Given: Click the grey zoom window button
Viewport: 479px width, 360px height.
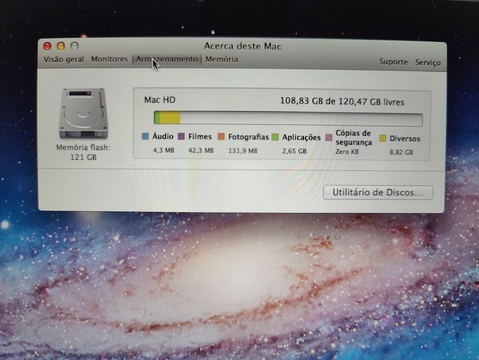Looking at the screenshot, I should [x=75, y=46].
